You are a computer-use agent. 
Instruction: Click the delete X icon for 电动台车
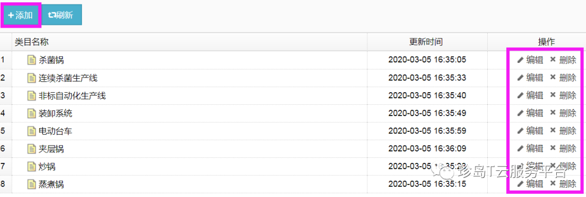[x=553, y=130]
